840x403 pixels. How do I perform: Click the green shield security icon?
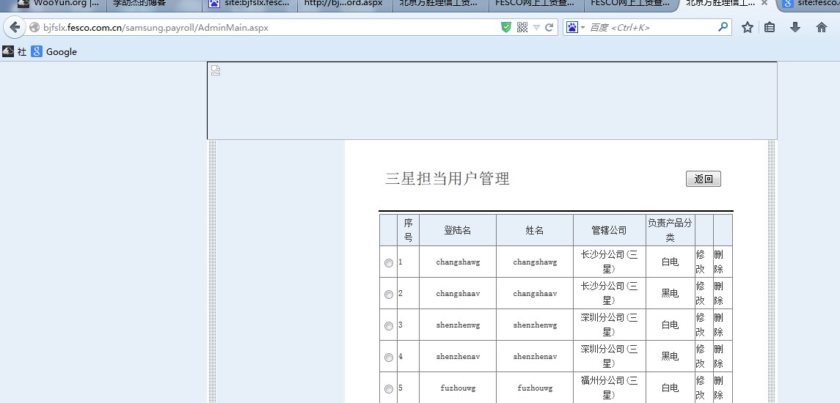[x=506, y=27]
